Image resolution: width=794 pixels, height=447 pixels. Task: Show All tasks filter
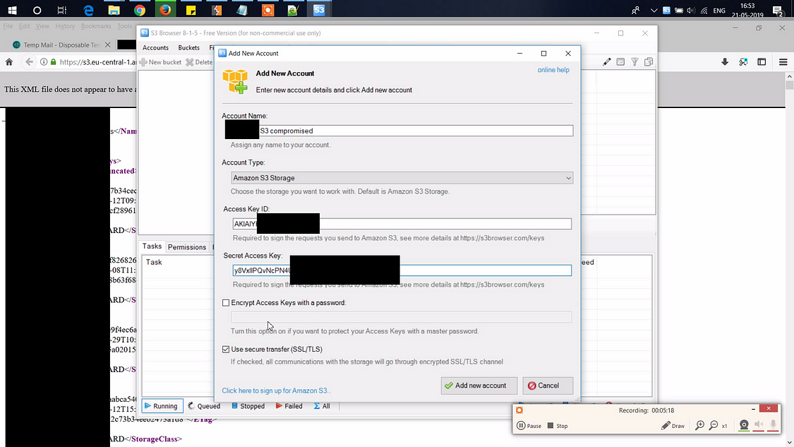coord(322,406)
